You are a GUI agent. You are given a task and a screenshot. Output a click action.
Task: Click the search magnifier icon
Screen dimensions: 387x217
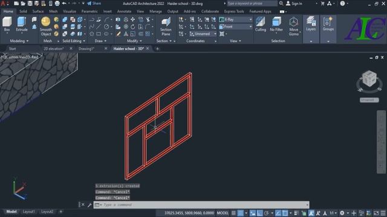[x=281, y=4]
